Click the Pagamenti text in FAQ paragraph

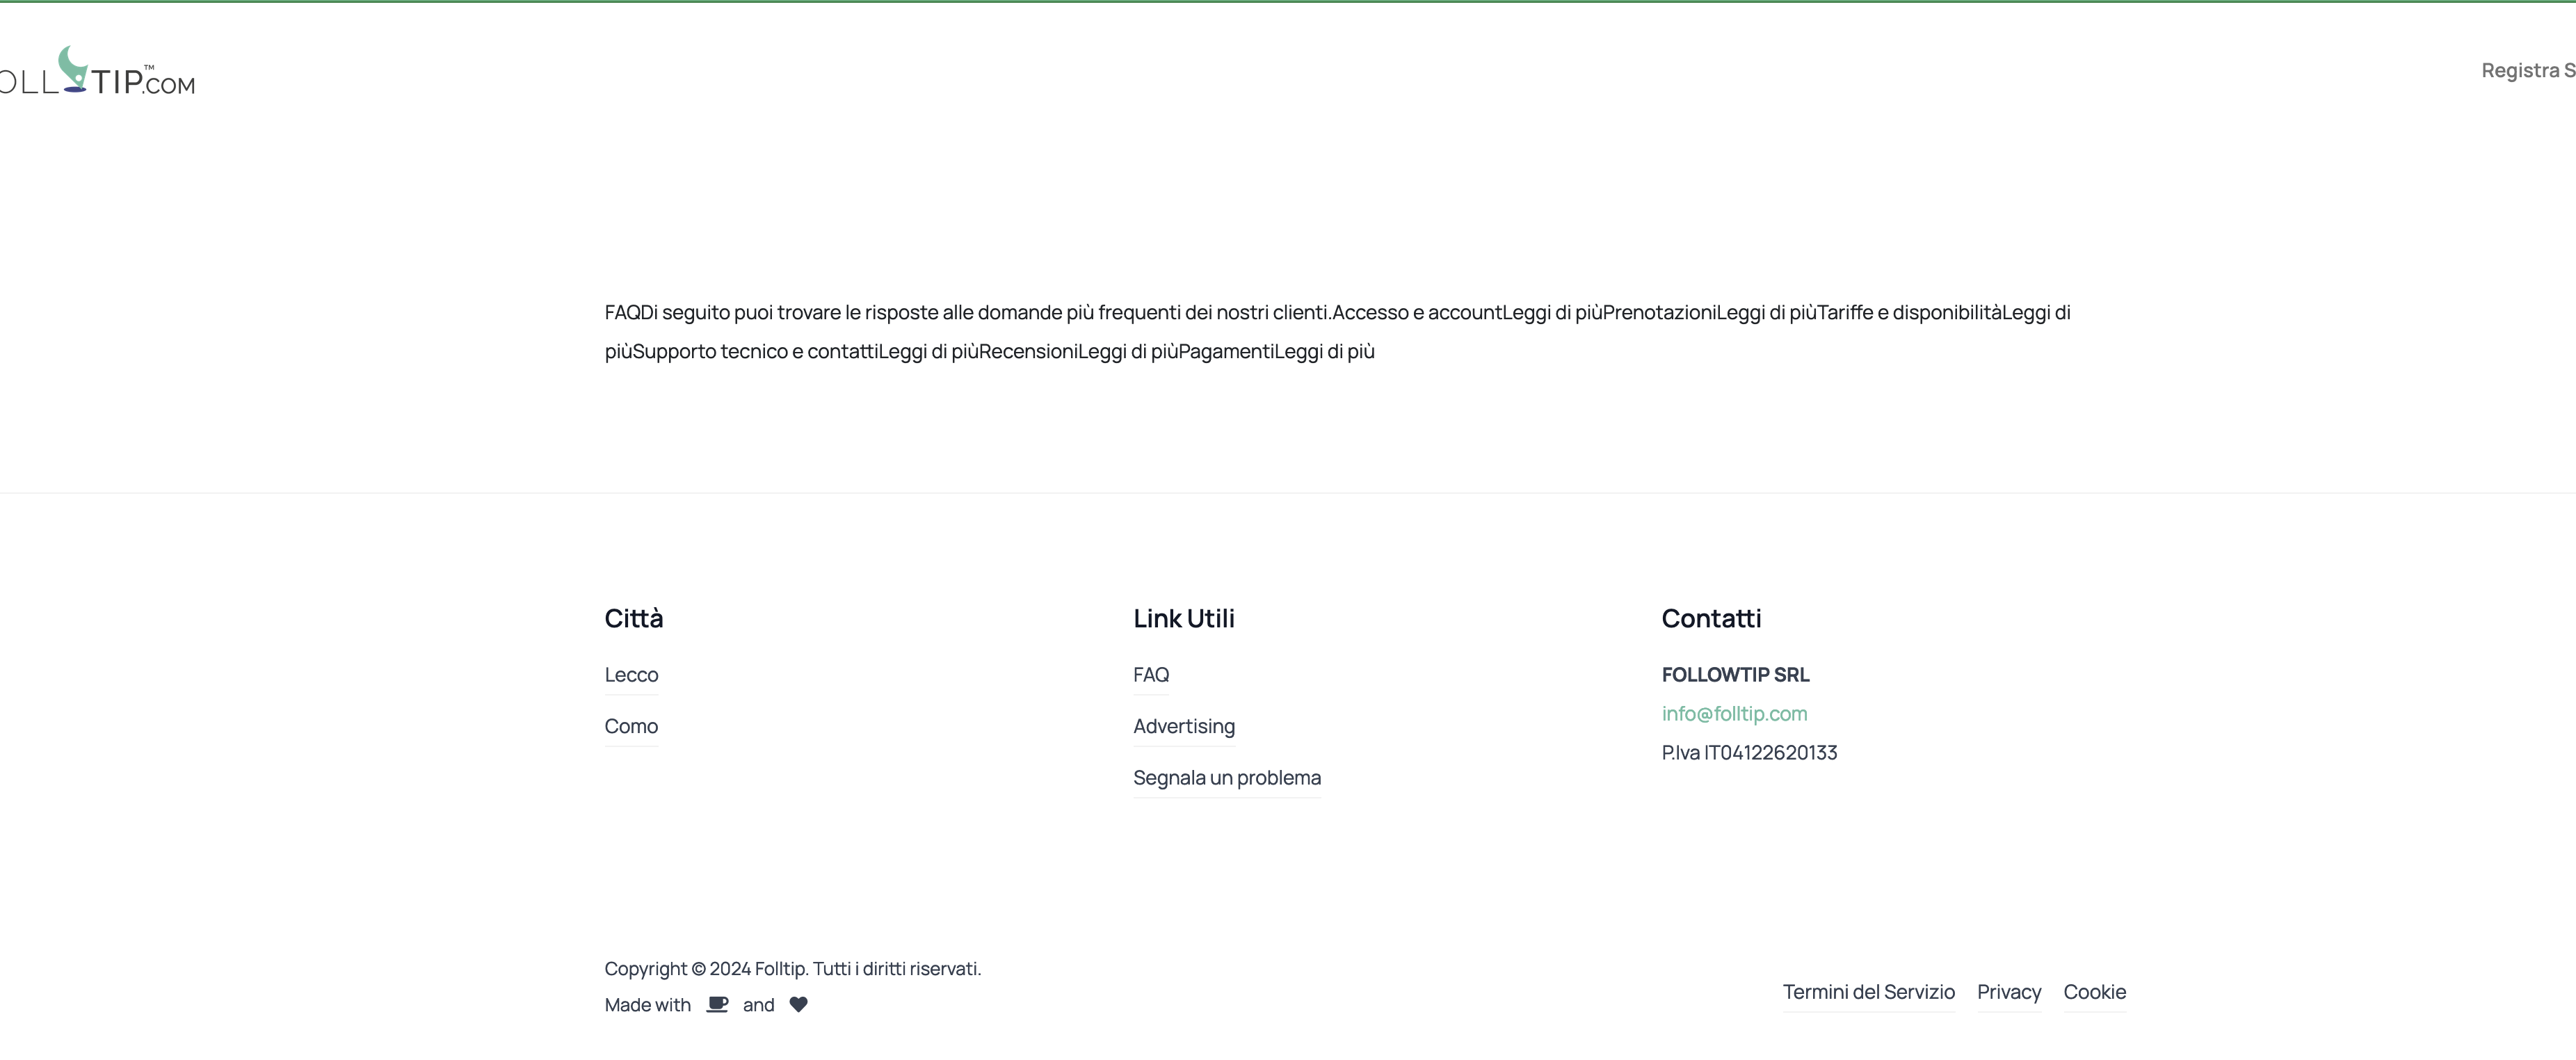[x=1225, y=352]
